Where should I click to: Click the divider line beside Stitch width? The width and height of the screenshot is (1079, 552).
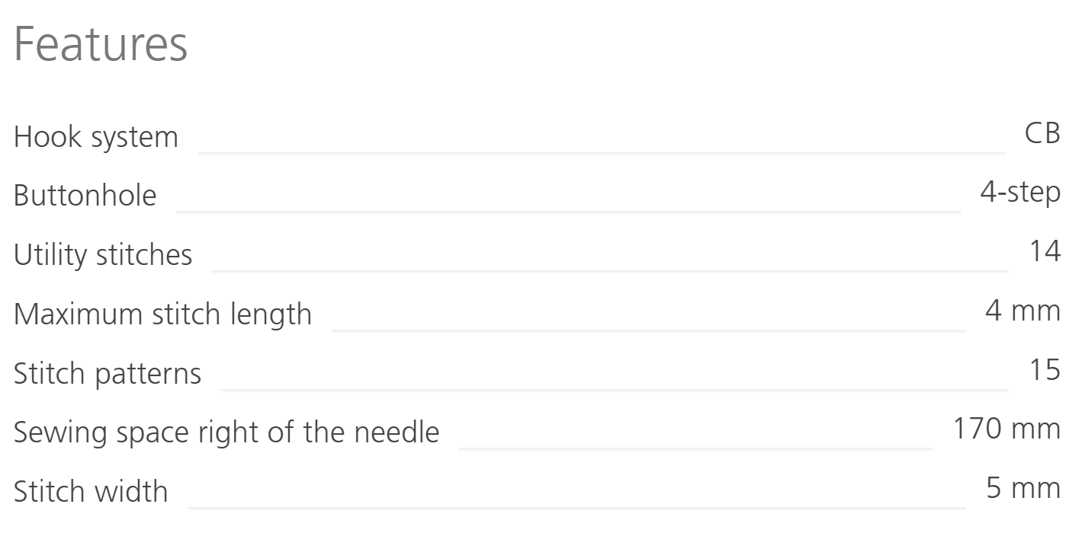click(x=576, y=507)
